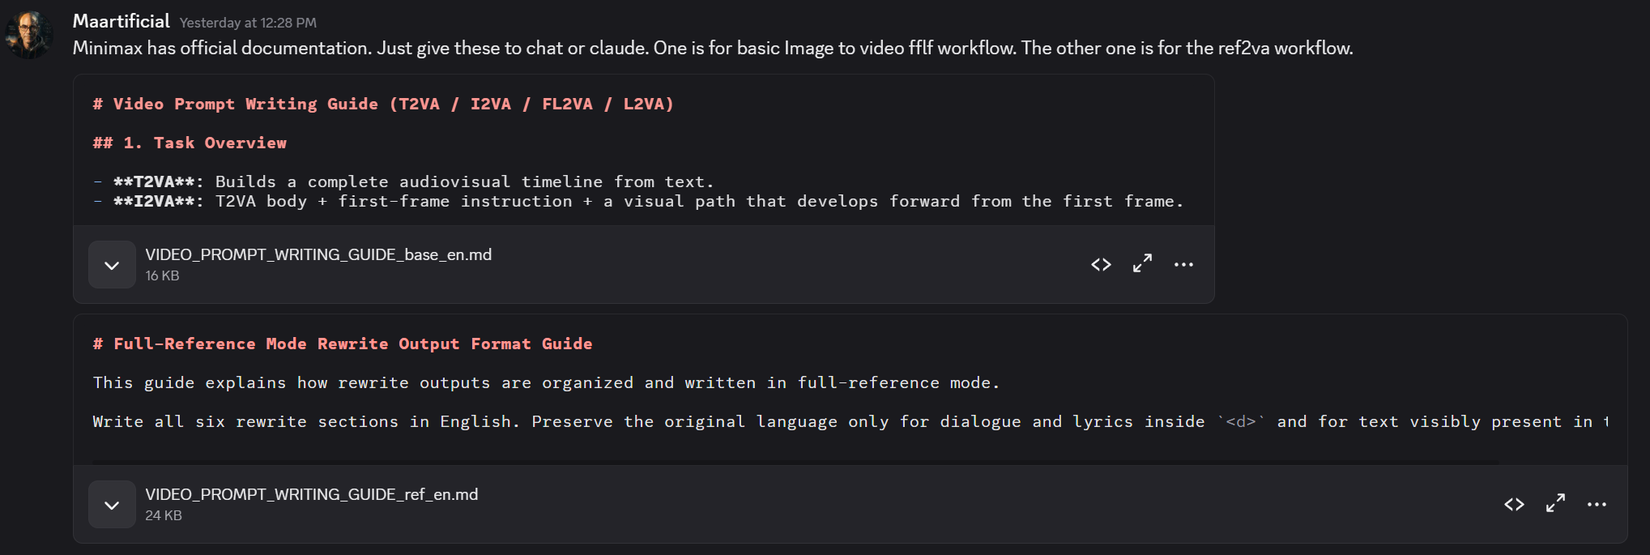Open more options for ref_en.md attachment
Viewport: 1650px width, 555px height.
(x=1597, y=504)
